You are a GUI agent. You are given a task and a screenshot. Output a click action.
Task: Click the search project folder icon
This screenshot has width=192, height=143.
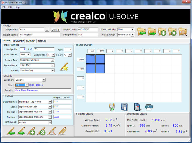click(183, 32)
